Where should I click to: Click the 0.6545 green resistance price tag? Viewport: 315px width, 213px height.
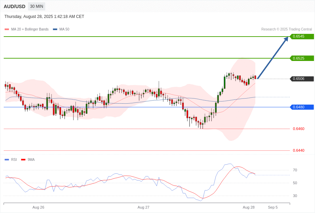click(302, 37)
